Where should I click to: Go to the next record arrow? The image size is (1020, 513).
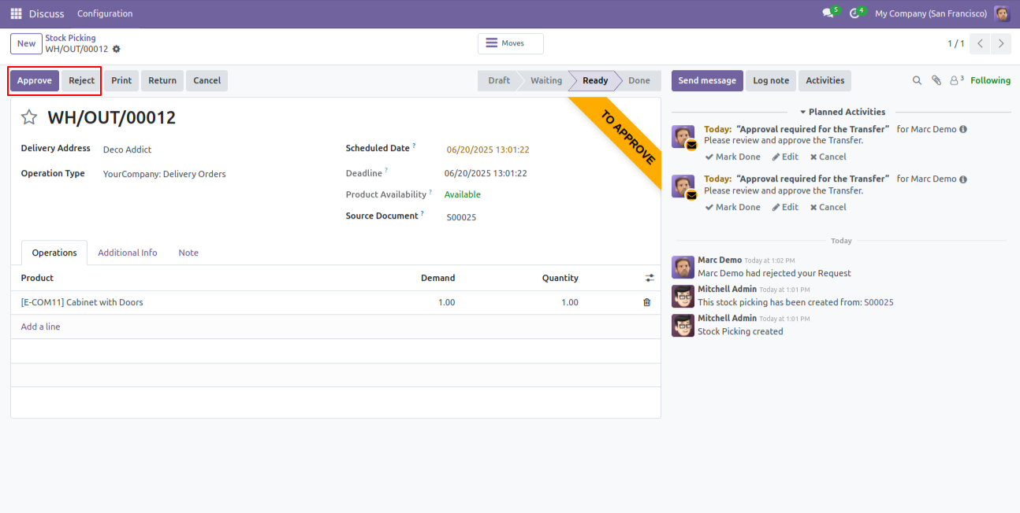pos(1001,44)
